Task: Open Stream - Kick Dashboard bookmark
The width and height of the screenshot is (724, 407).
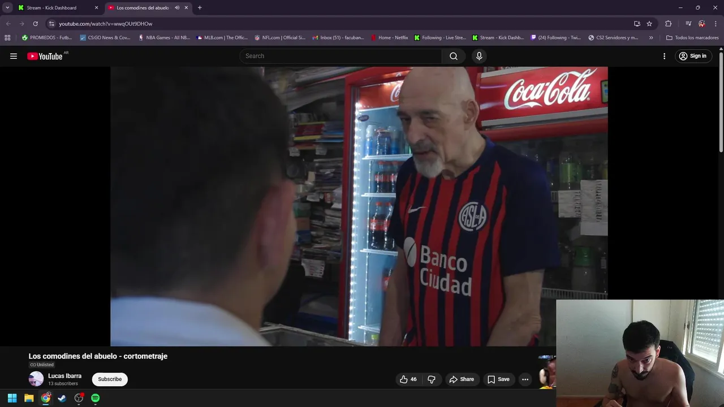Action: tap(498, 38)
